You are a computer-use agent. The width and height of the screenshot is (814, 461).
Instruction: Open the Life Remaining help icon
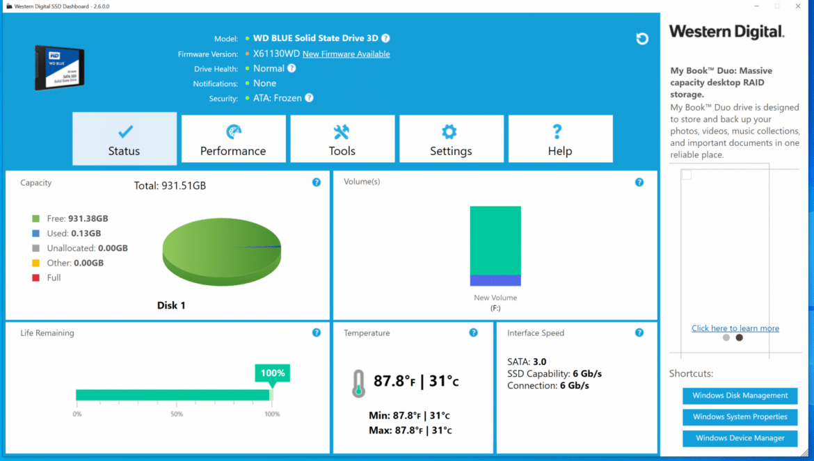point(316,332)
